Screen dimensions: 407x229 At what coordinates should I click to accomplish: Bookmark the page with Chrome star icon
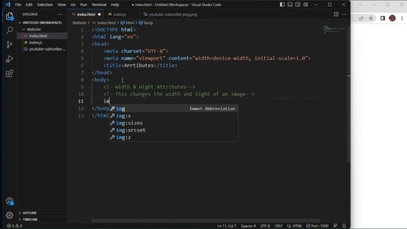[371, 18]
